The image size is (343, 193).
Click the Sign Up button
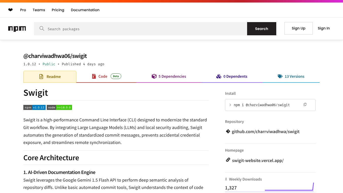coord(298,28)
